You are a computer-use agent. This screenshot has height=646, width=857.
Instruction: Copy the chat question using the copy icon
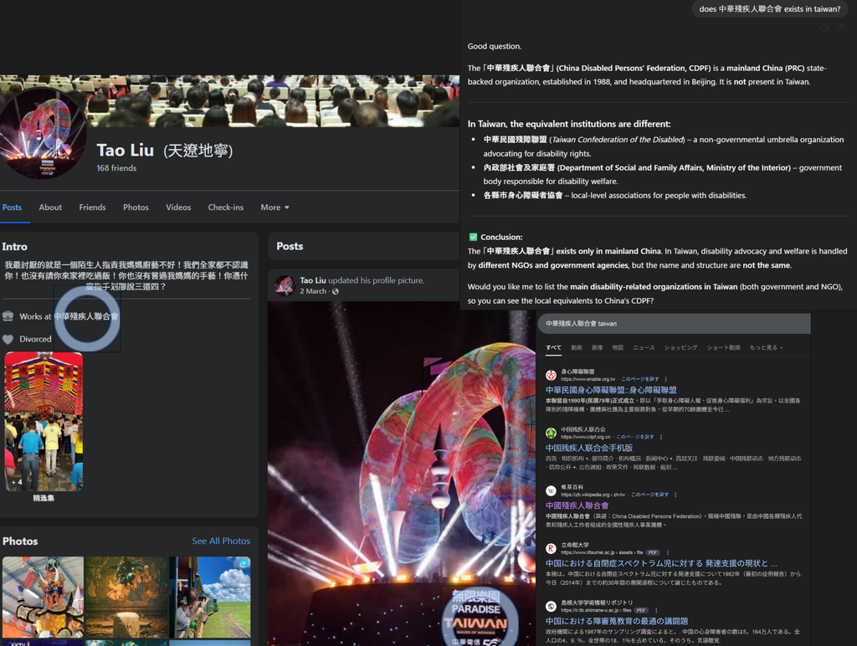(824, 28)
